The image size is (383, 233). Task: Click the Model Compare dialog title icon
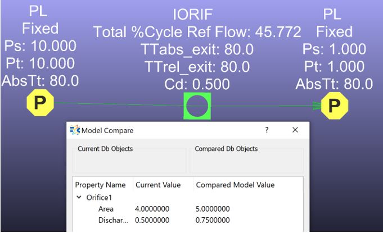point(76,130)
